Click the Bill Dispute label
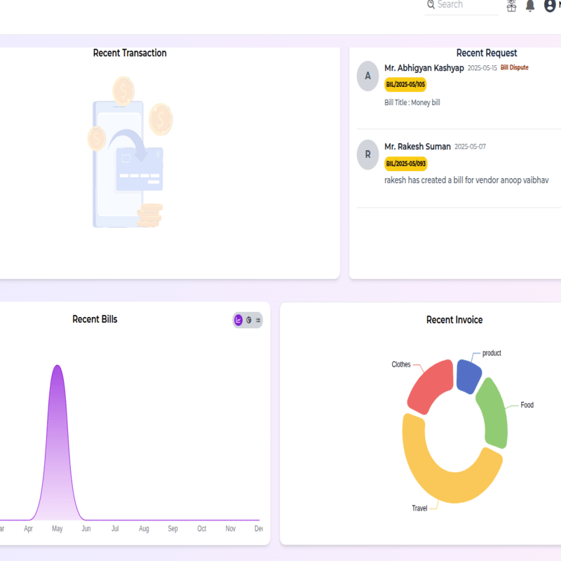561x561 pixels. coord(514,68)
